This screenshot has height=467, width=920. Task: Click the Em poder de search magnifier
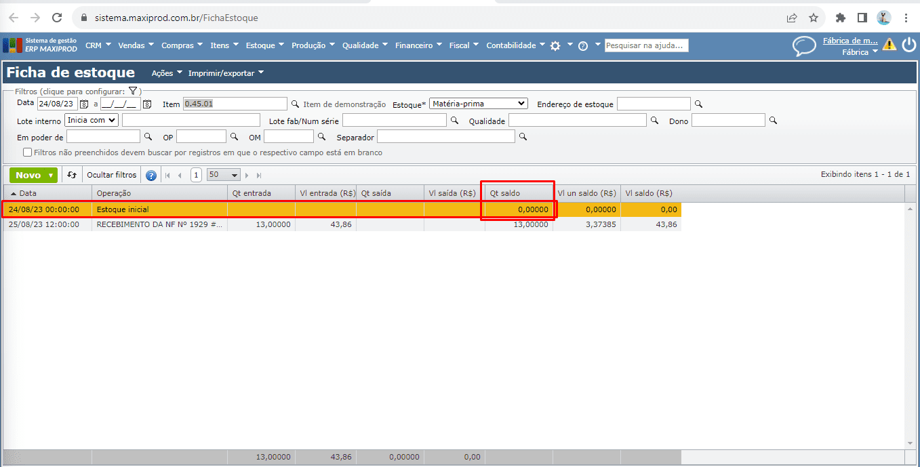coord(148,137)
